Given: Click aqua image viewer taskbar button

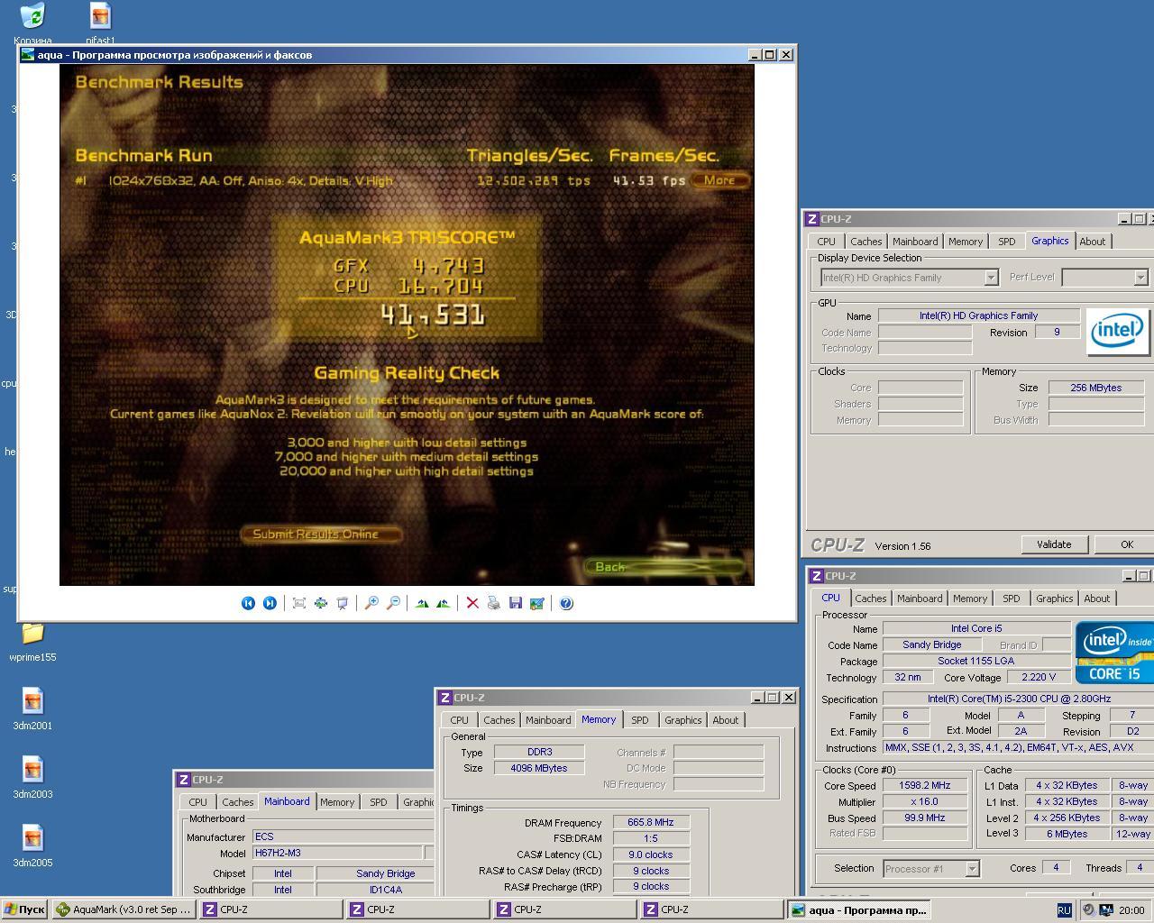Looking at the screenshot, I should pos(859,910).
